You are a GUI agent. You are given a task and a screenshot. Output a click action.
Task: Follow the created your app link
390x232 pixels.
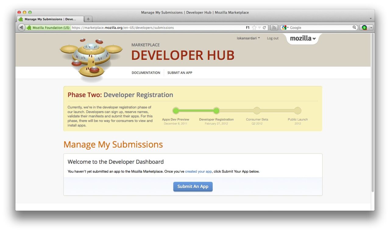[x=198, y=171]
